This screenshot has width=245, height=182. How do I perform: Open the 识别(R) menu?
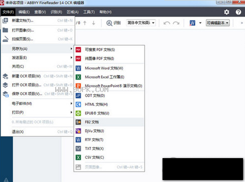[56, 12]
